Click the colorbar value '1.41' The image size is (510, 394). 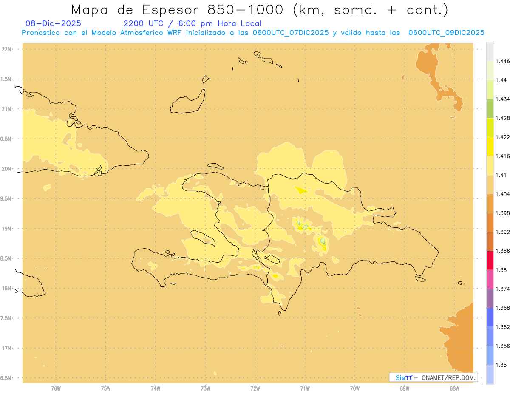501,175
